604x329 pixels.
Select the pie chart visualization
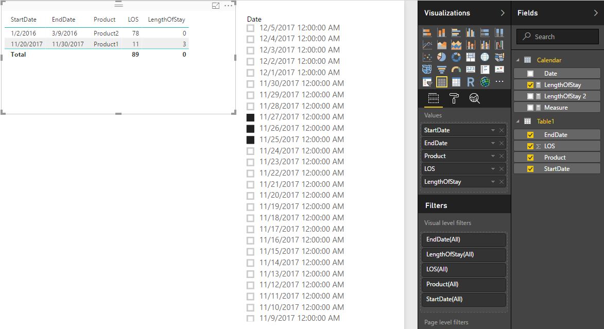pyautogui.click(x=441, y=57)
